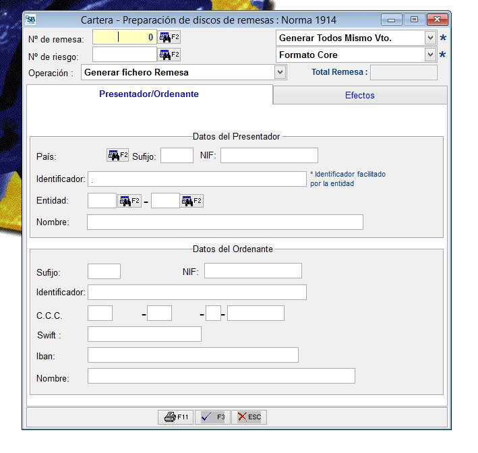Expand the Generar Todos Mismo Vto. dropdown
Image resolution: width=478 pixels, height=453 pixels.
(x=430, y=38)
